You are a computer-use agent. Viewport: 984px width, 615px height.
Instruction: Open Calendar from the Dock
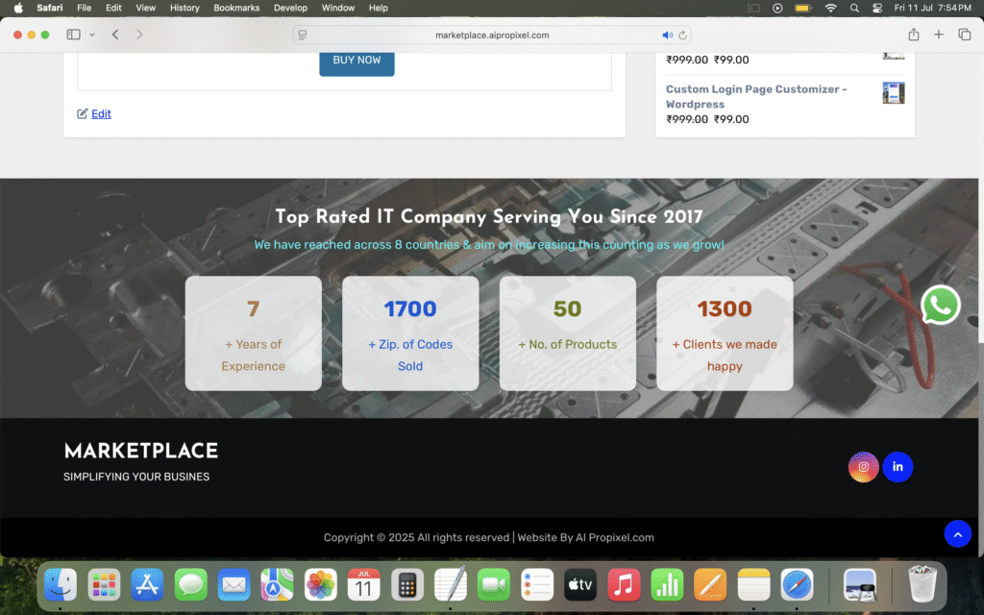point(363,584)
